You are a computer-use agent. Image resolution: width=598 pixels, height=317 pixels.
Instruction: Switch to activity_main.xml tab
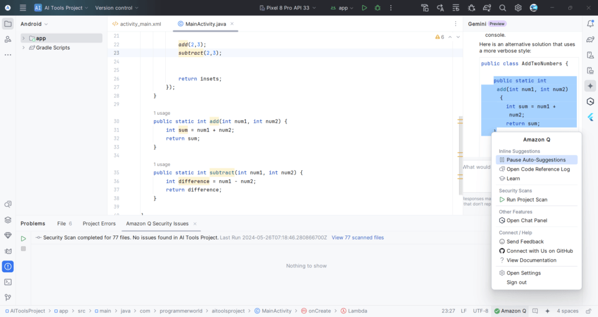(x=137, y=24)
